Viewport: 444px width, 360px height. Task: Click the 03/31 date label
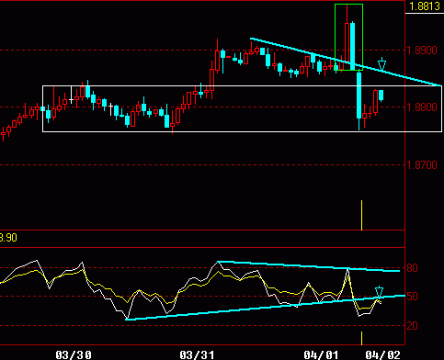pyautogui.click(x=197, y=354)
